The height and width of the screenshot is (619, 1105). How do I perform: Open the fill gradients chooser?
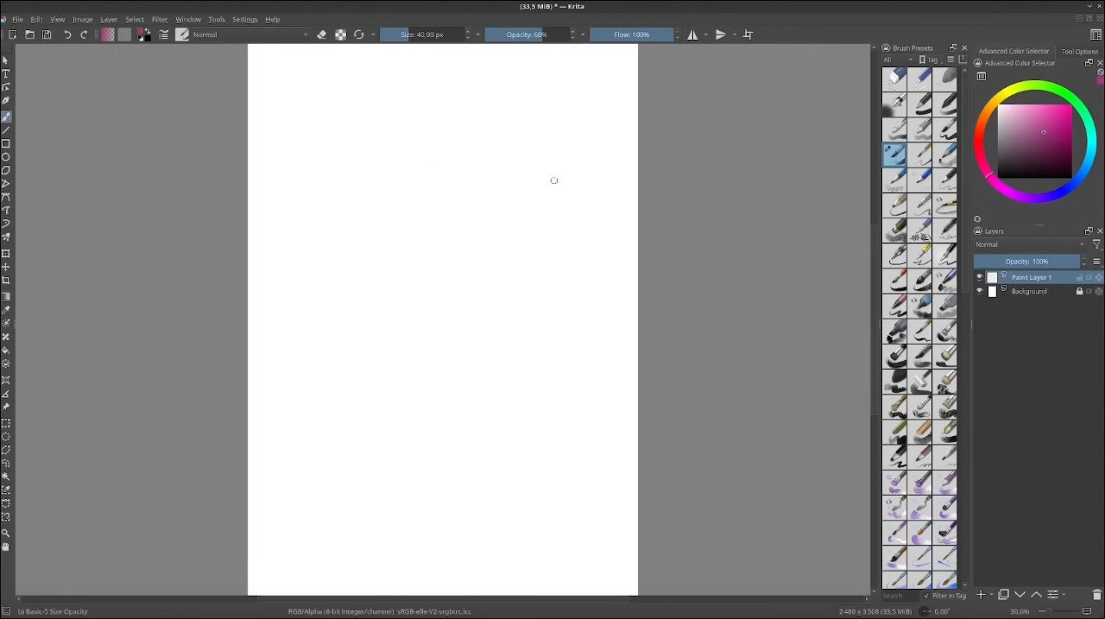point(108,35)
